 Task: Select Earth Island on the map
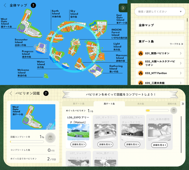[55, 37]
